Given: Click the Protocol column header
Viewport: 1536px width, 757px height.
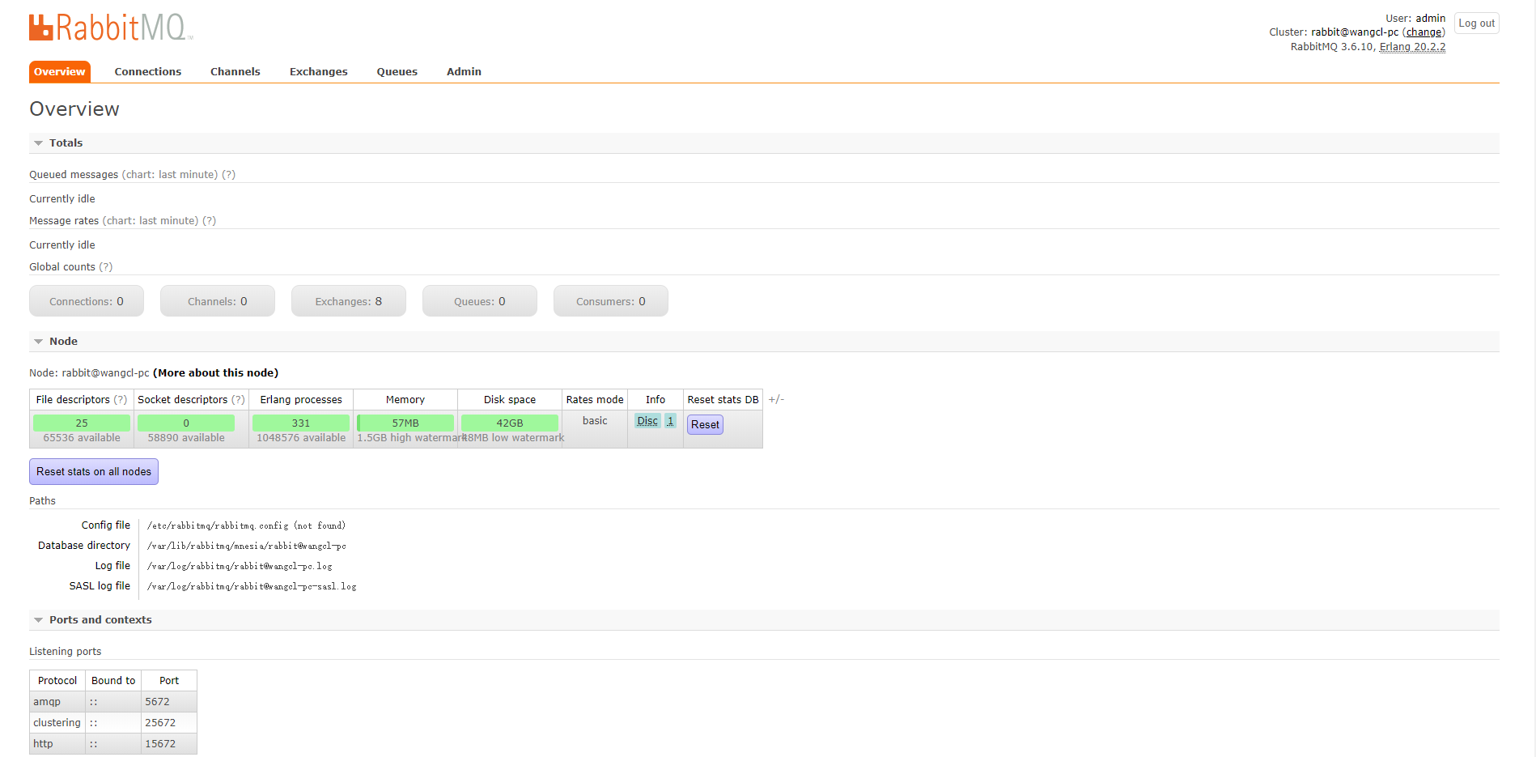Looking at the screenshot, I should pyautogui.click(x=57, y=681).
